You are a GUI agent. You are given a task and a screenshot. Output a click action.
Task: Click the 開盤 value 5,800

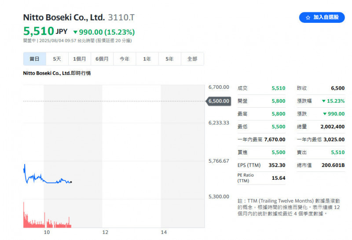pos(279,101)
